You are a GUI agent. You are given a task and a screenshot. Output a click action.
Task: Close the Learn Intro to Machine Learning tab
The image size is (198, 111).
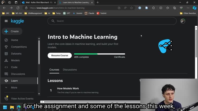click(92, 2)
